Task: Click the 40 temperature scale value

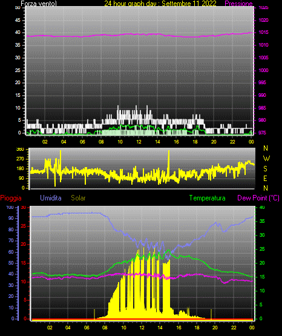Action: click(262, 207)
